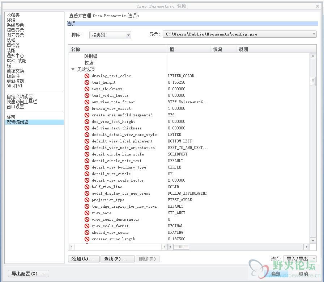Viewport: 324px width, 282px height.
Task: Cancel with the 取消 button
Action: point(303,274)
